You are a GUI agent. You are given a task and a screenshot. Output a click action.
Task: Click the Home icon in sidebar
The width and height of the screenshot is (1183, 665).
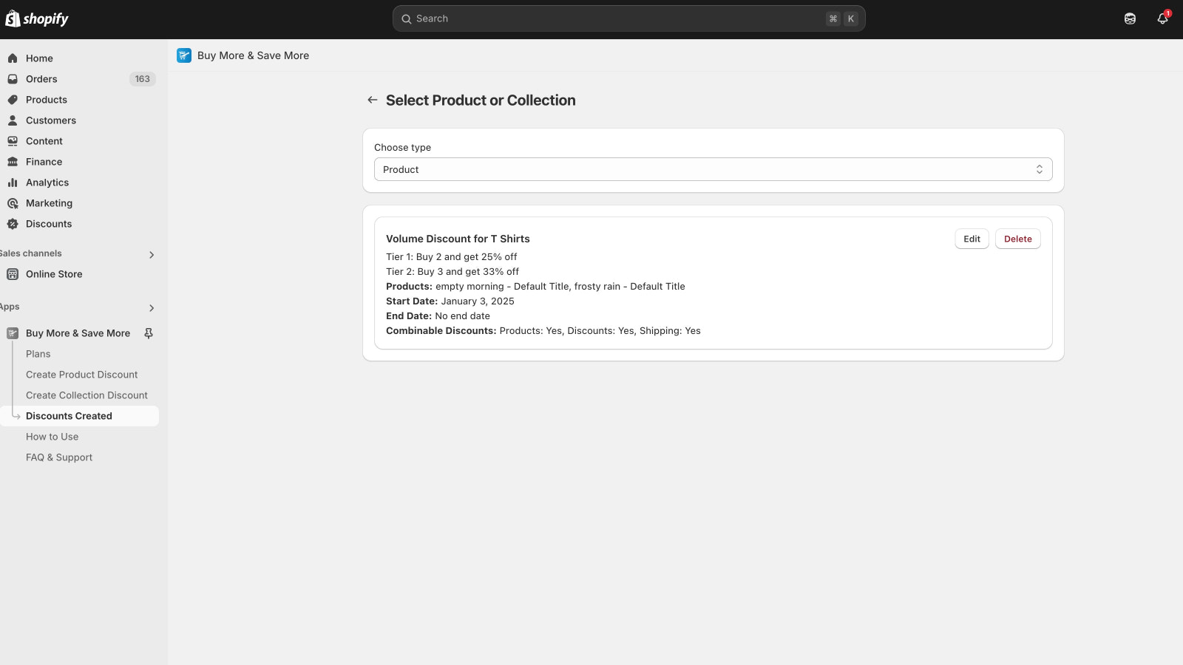point(13,58)
